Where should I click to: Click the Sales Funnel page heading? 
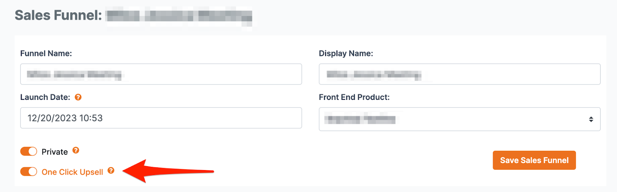click(x=58, y=15)
